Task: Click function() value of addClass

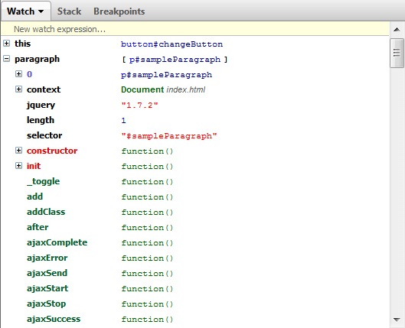Action: pos(147,213)
